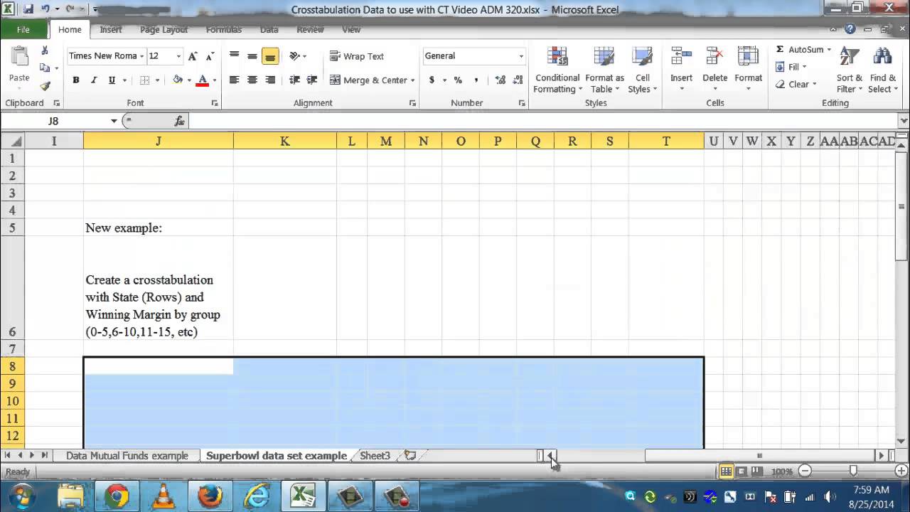Toggle Underline formatting
910x512 pixels.
(112, 80)
